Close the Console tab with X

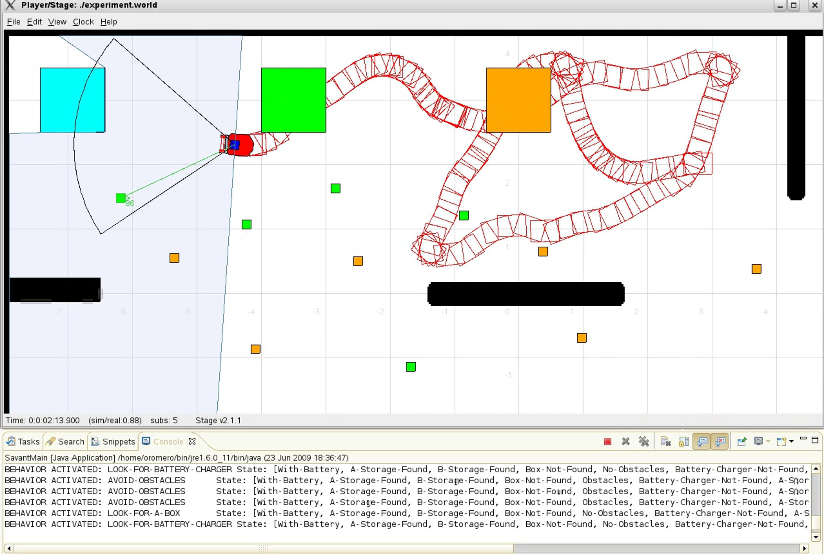[192, 441]
